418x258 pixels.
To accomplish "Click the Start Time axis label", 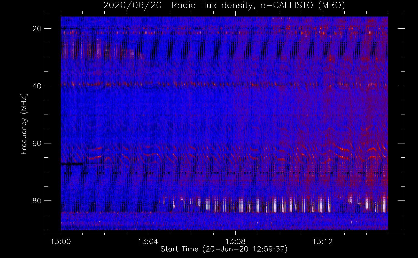I will tap(224, 249).
